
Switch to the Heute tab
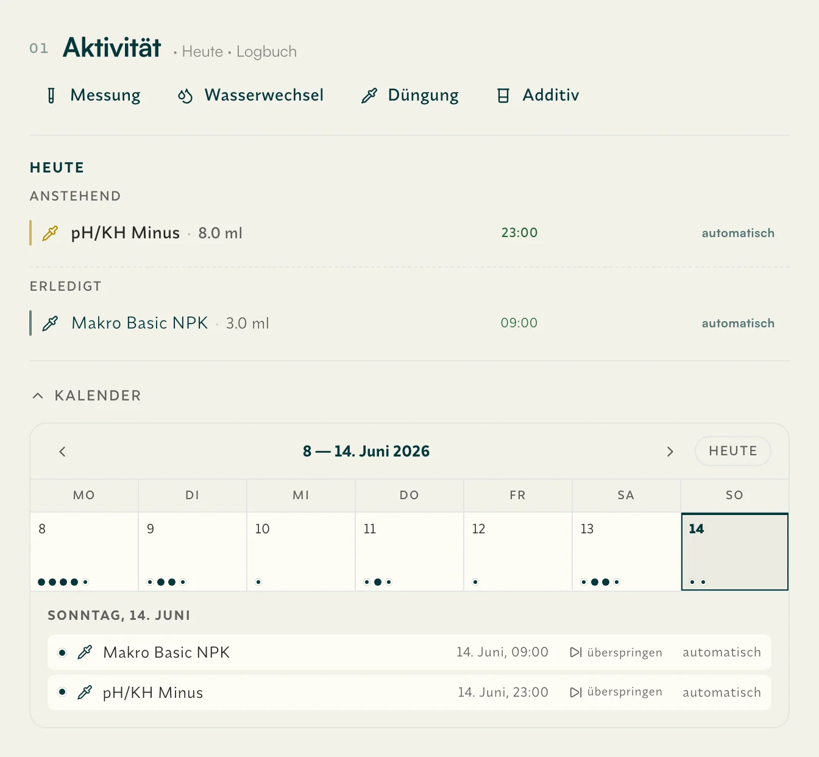(x=202, y=52)
